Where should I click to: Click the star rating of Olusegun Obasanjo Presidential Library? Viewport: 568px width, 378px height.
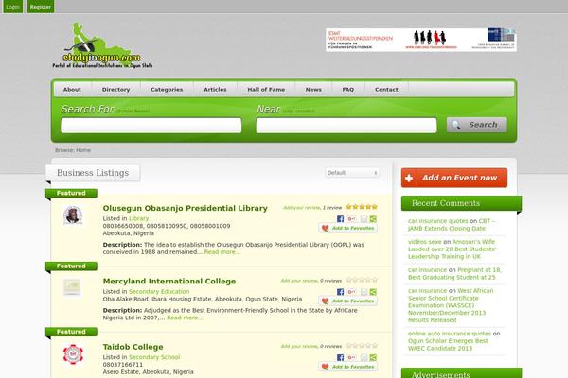(362, 207)
